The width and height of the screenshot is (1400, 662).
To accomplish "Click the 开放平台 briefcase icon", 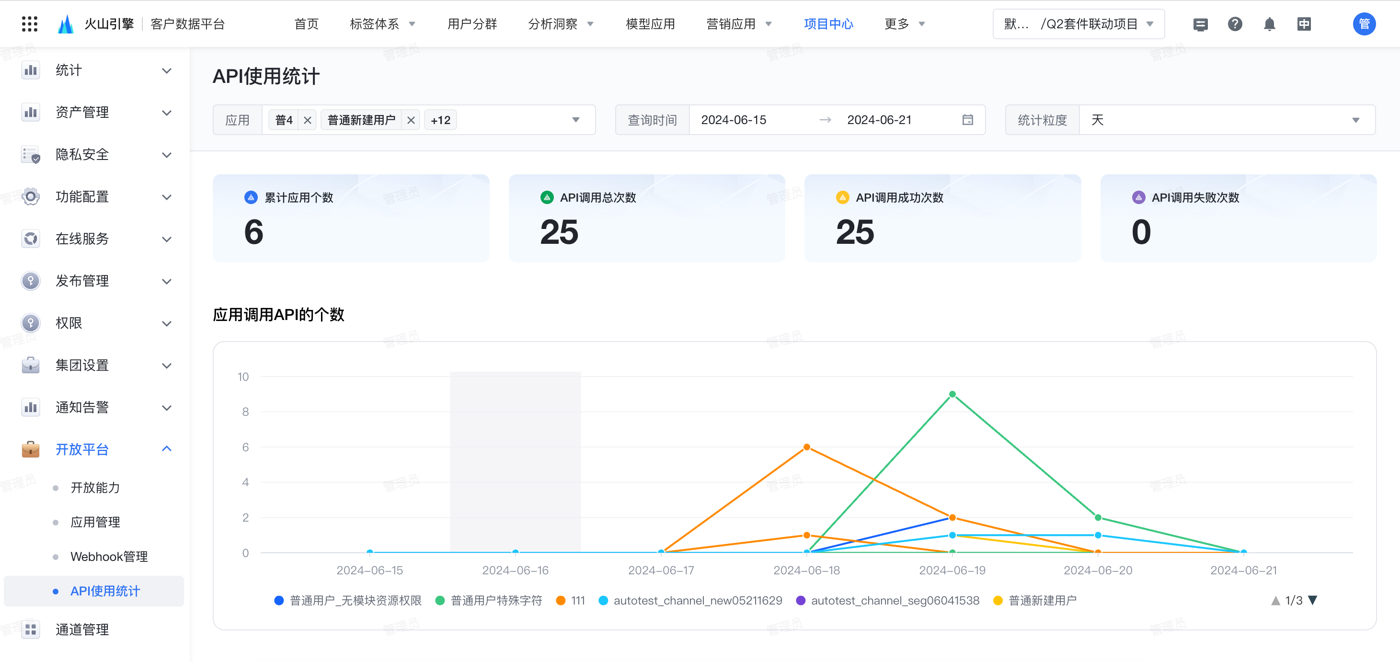I will tap(31, 449).
